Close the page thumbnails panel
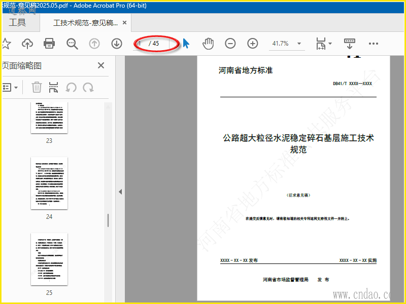This screenshot has width=406, height=304. 101,65
